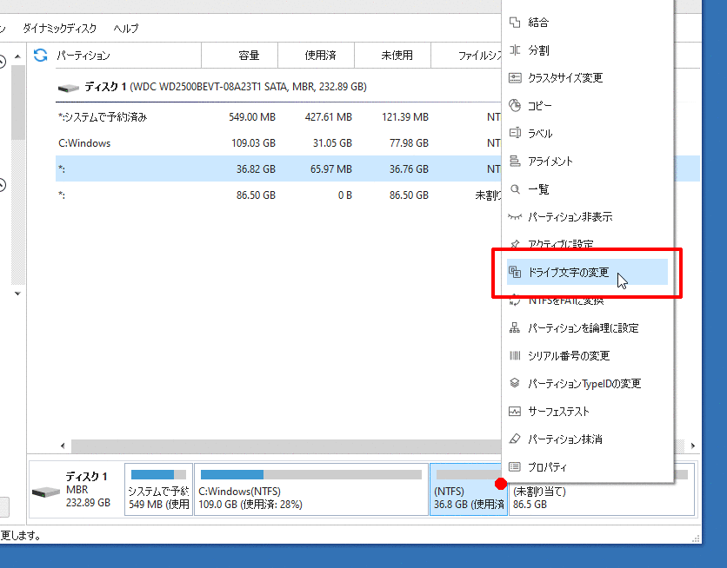This screenshot has width=727, height=568.
Task: Click the コピー icon in context menu
Action: [515, 106]
